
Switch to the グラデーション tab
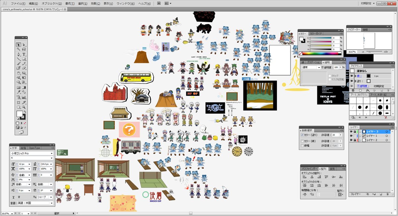tap(313, 62)
